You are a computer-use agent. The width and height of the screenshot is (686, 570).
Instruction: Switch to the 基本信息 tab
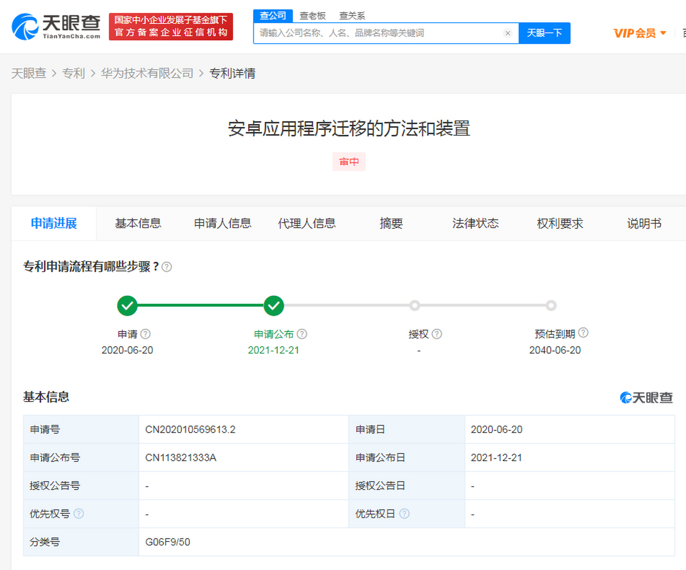(138, 224)
